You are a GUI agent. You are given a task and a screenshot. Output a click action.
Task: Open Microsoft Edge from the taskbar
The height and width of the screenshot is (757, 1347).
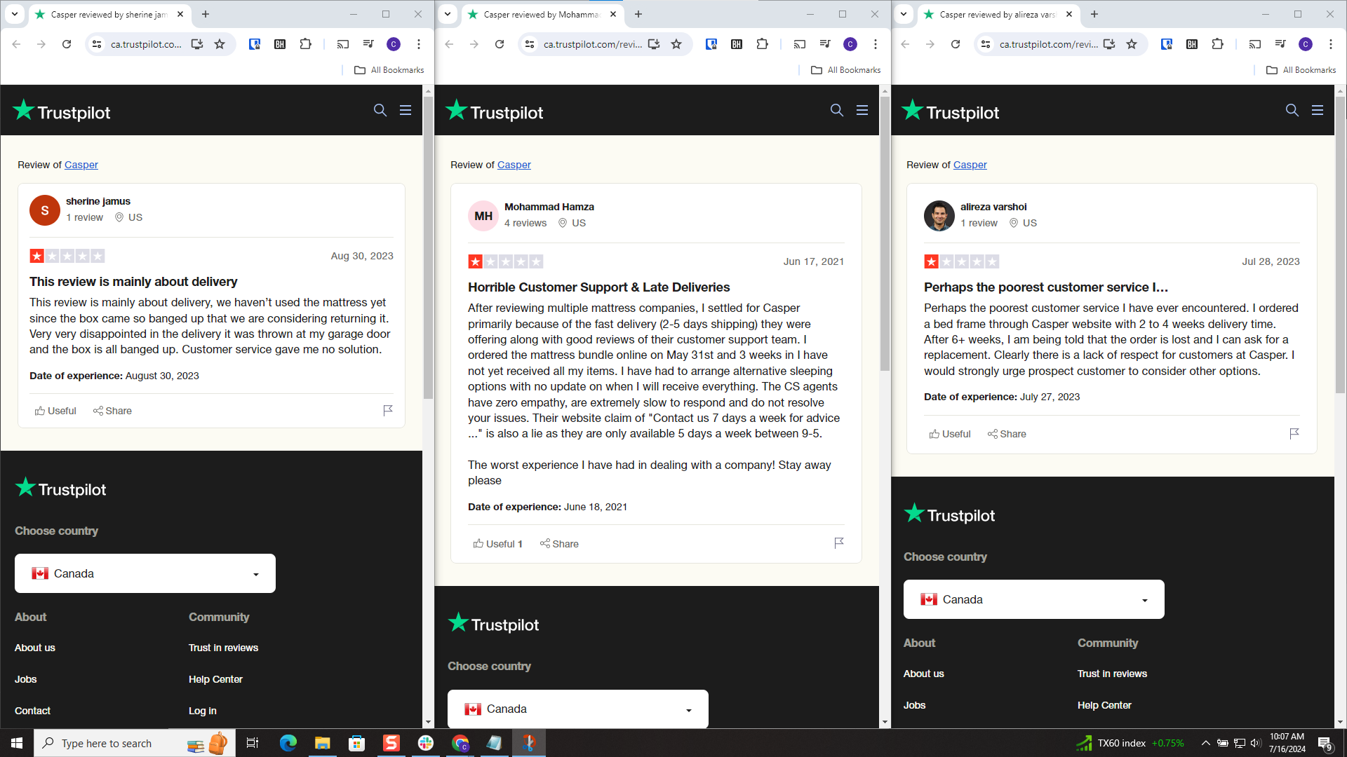click(288, 743)
